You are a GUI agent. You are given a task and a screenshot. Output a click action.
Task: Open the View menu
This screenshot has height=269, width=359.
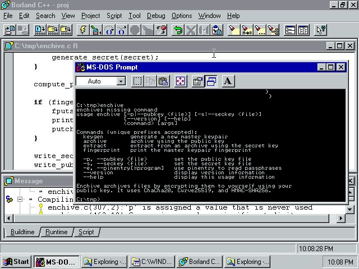(x=68, y=16)
